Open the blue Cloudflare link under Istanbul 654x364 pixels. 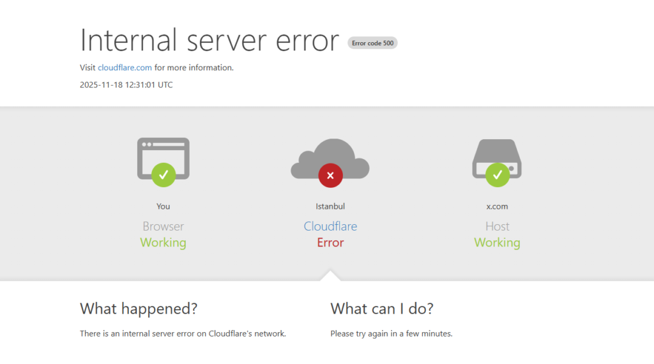pos(330,226)
